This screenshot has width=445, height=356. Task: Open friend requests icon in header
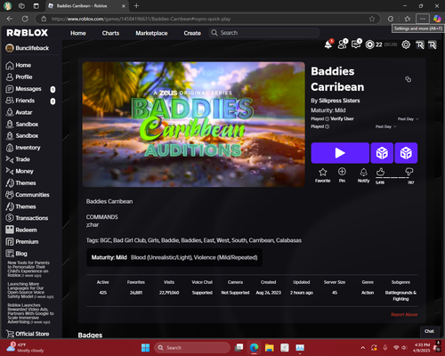(343, 44)
